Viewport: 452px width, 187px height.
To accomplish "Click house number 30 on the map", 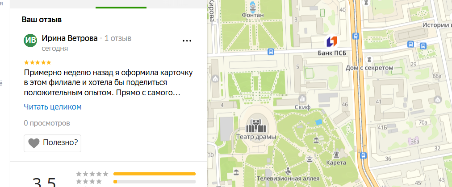I will [211, 155].
